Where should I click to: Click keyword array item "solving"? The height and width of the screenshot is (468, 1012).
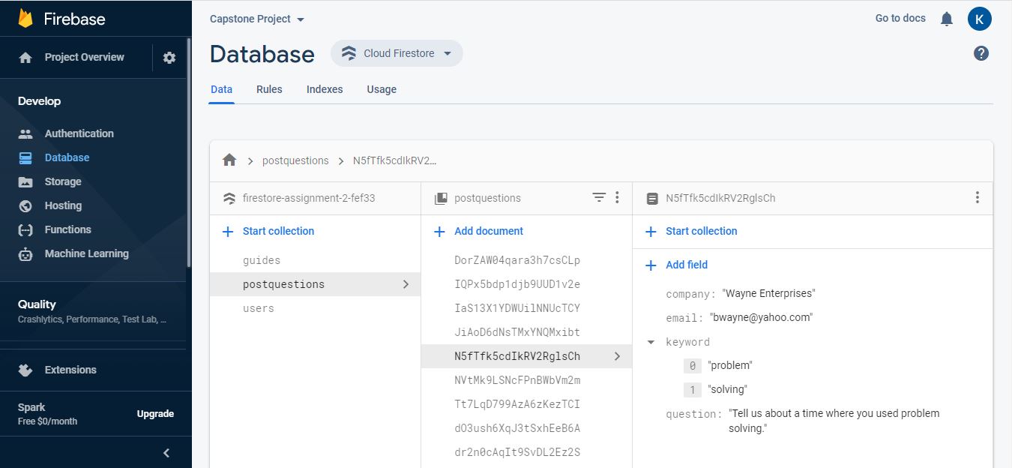(728, 389)
